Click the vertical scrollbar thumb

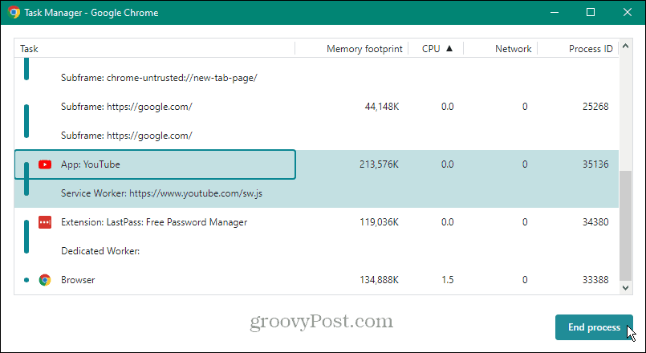[x=625, y=225]
